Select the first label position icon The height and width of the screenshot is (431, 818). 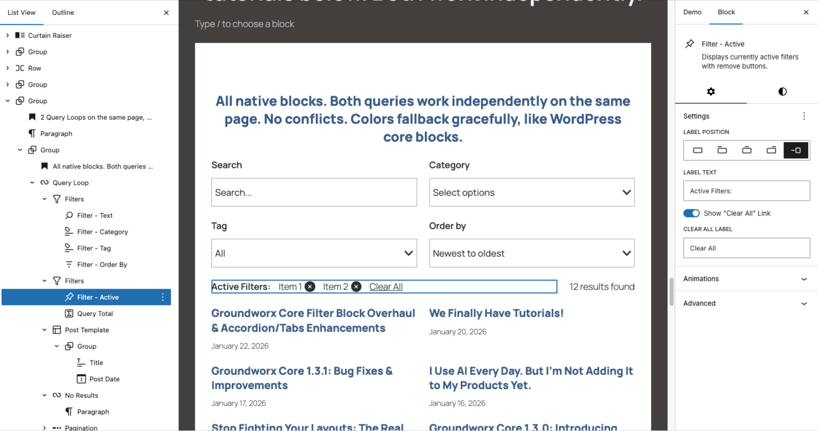(698, 150)
